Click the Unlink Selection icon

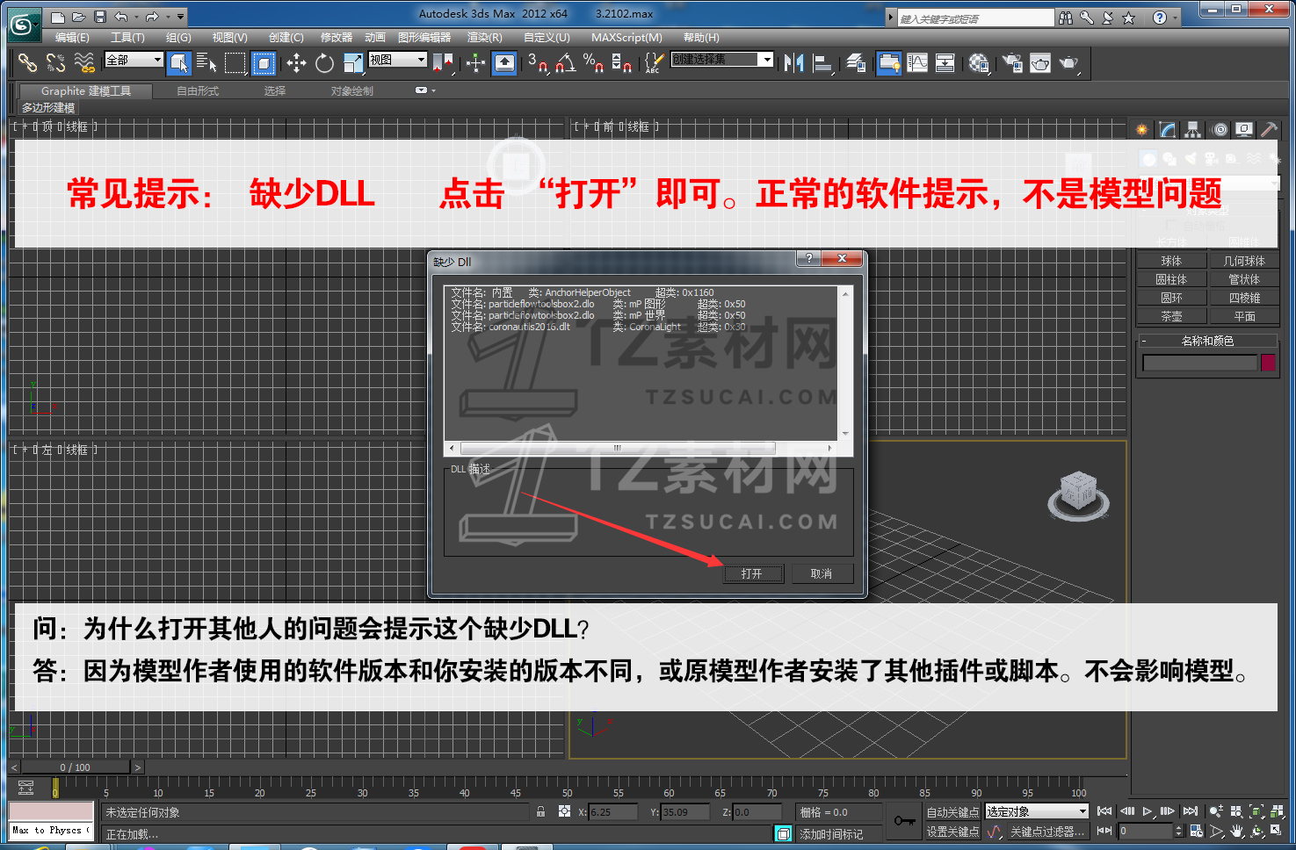pyautogui.click(x=56, y=62)
